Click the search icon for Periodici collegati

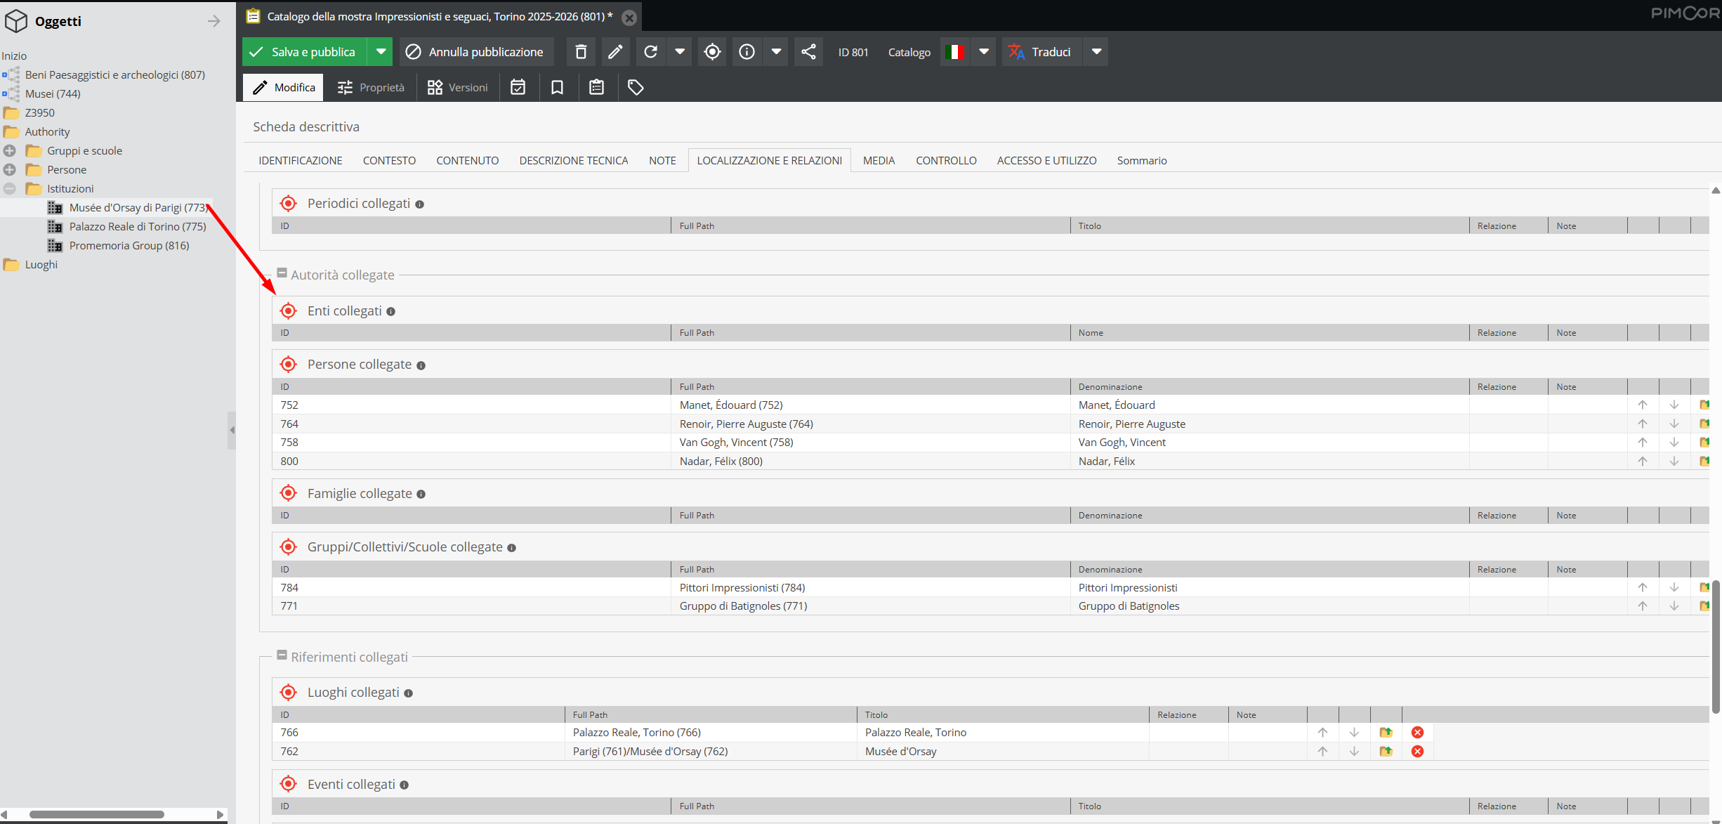pyautogui.click(x=289, y=204)
